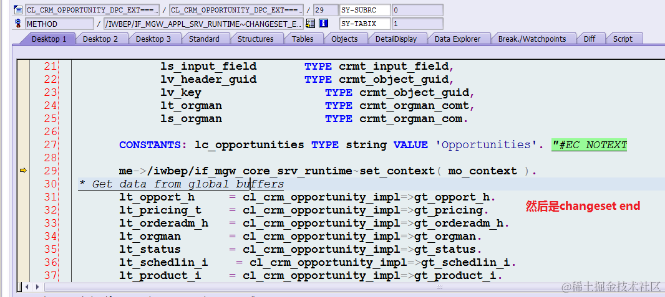Click the SY-TABIX variable name field
The height and width of the screenshot is (297, 665).
(365, 24)
